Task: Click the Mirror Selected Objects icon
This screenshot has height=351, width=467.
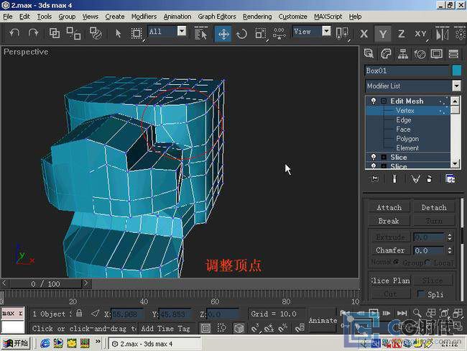Action: point(442,33)
